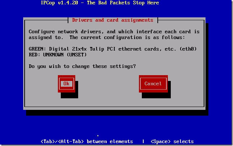Click the small yellow cursor dot above the hint line
Screen dimensions: 233x146
tap(98, 136)
